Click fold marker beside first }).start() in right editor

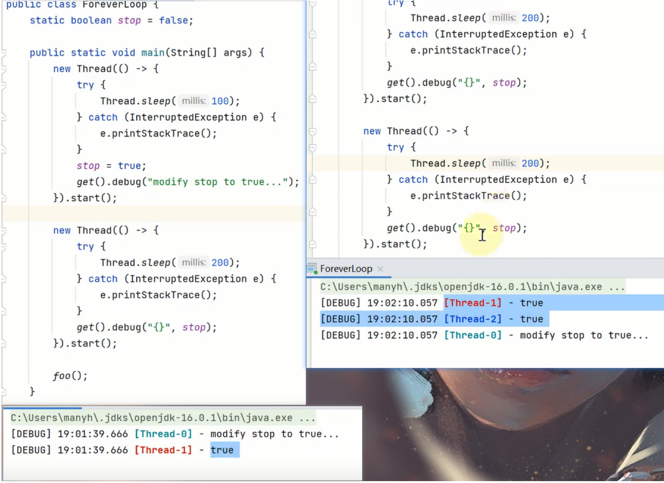313,99
